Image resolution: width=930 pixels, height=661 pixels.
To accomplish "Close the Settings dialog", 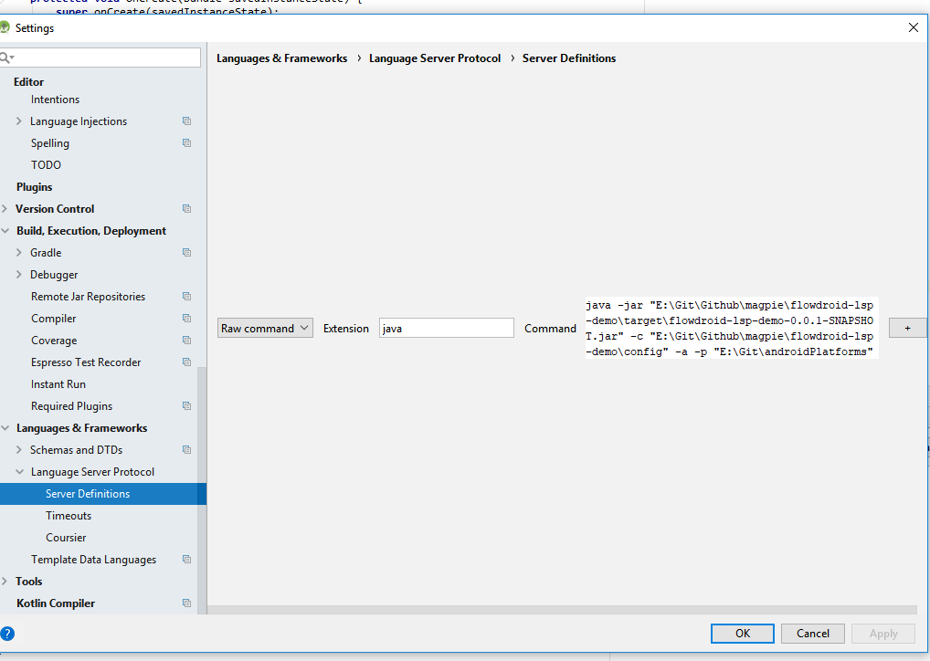I will pos(914,27).
